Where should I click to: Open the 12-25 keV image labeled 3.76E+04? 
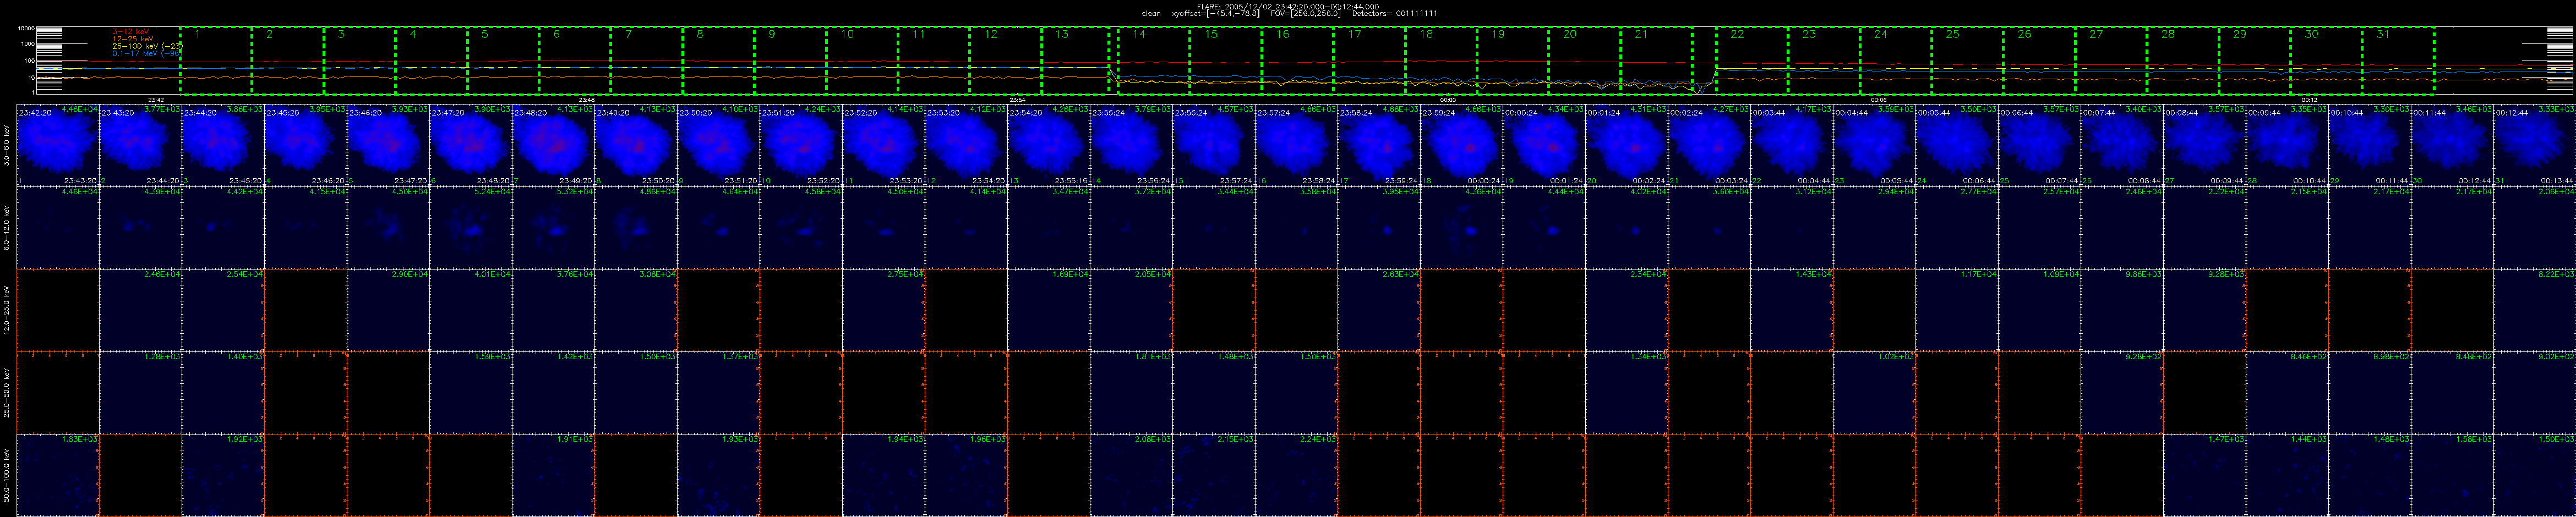(553, 310)
